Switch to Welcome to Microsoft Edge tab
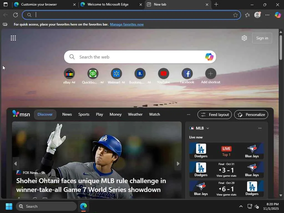The height and width of the screenshot is (213, 284). tap(108, 4)
